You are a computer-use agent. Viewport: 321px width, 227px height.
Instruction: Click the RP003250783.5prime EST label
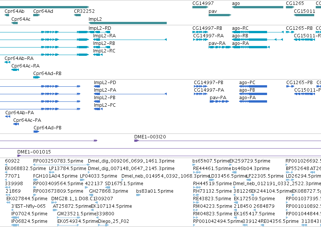pyautogui.click(x=58, y=161)
